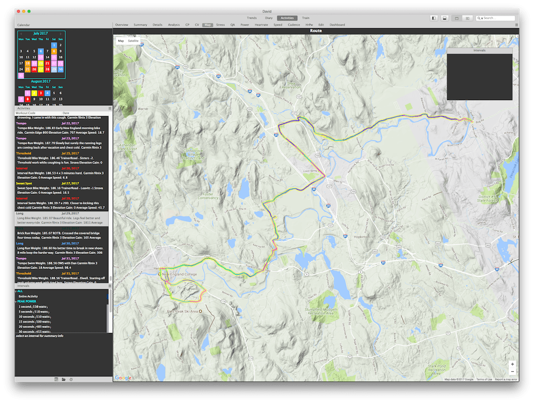
Task: Go to next month in calendar
Action: pyautogui.click(x=60, y=34)
